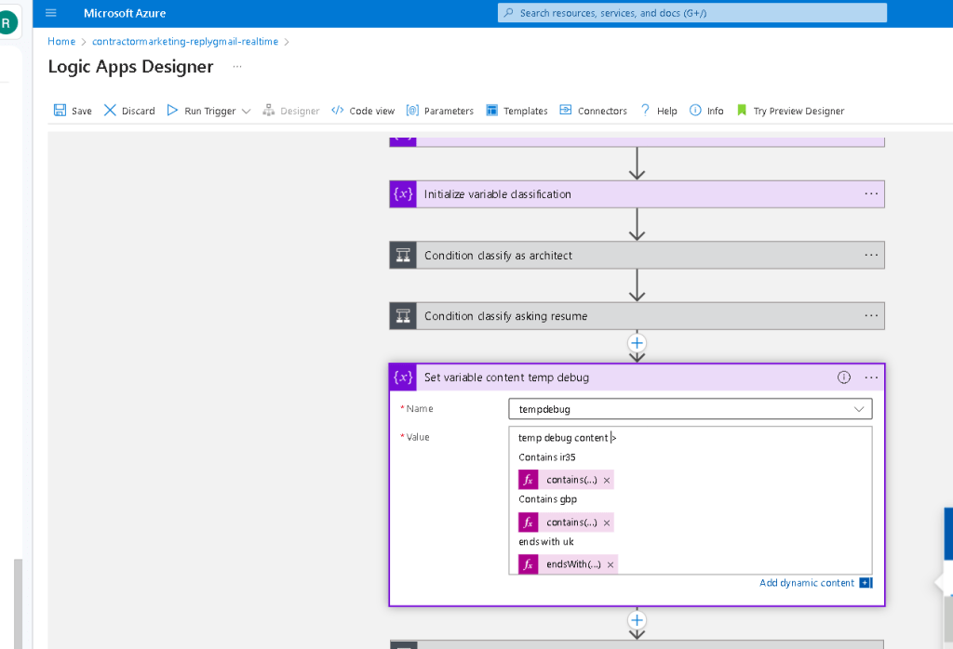Open Templates from the toolbar

(x=517, y=111)
